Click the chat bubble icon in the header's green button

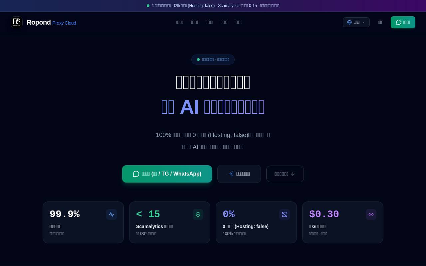[x=398, y=22]
